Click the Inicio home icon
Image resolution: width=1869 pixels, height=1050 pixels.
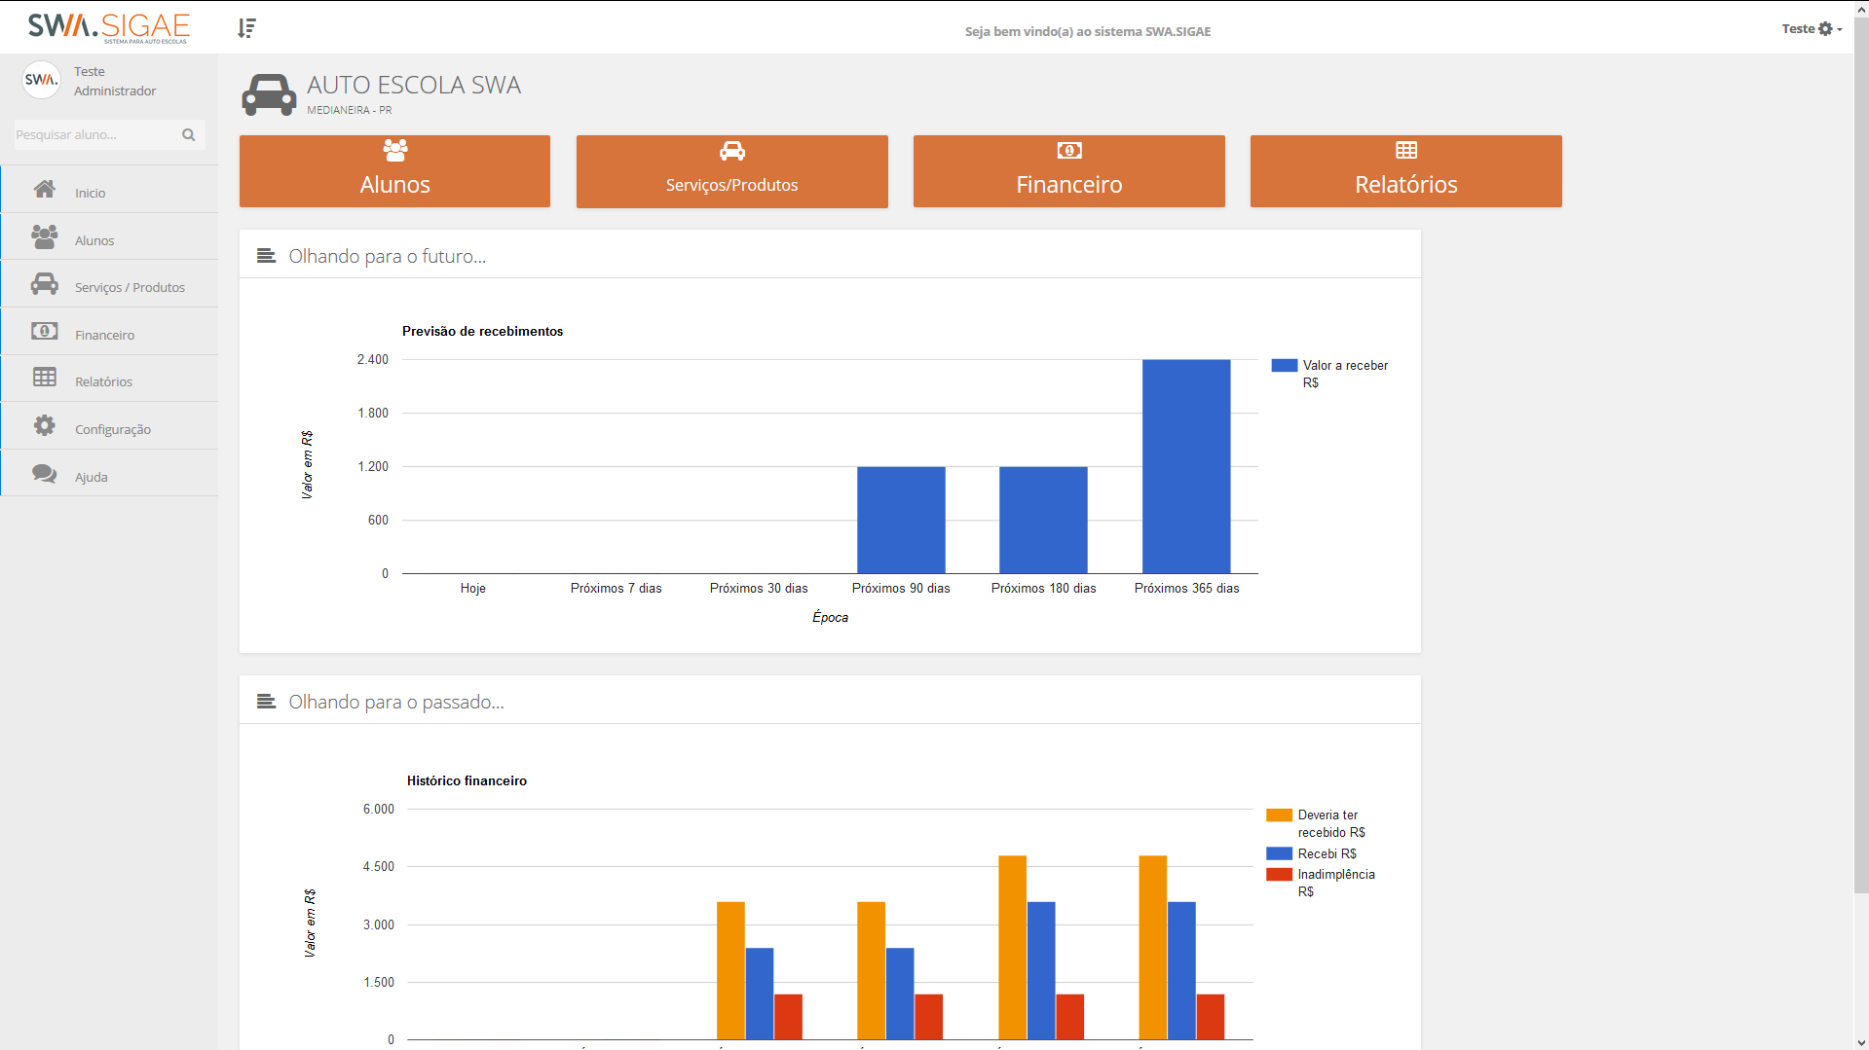[44, 189]
